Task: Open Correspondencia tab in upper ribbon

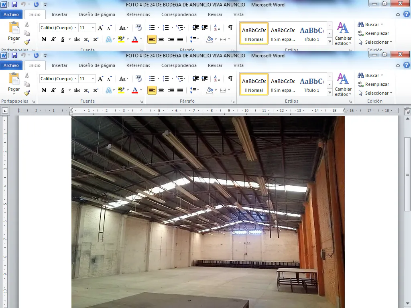Action: tap(179, 14)
